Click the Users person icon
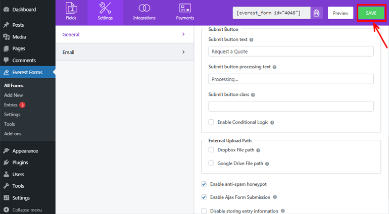 tap(6, 174)
